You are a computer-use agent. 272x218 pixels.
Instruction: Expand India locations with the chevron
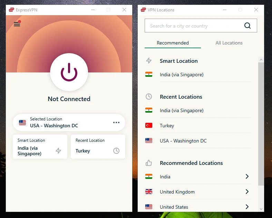[x=247, y=176]
